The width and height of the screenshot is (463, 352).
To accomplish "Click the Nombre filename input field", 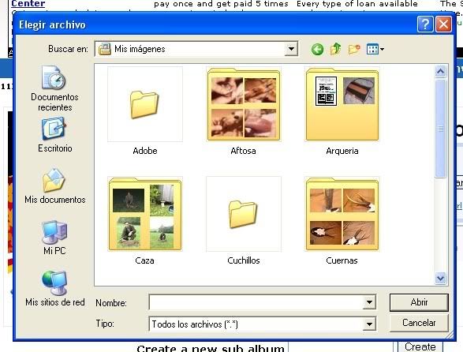I will tap(256, 302).
